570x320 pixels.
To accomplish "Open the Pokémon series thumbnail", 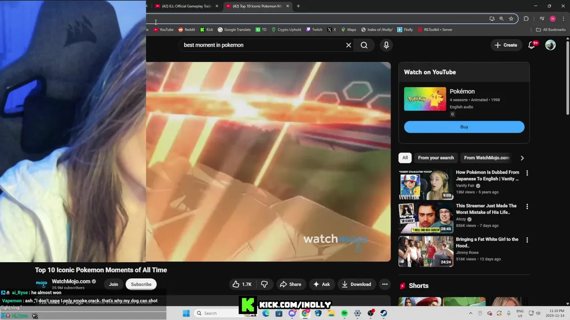I will pyautogui.click(x=425, y=99).
